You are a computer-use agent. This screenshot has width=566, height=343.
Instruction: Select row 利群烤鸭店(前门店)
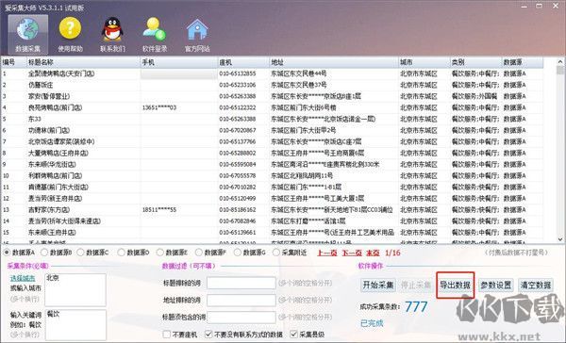tap(273, 175)
